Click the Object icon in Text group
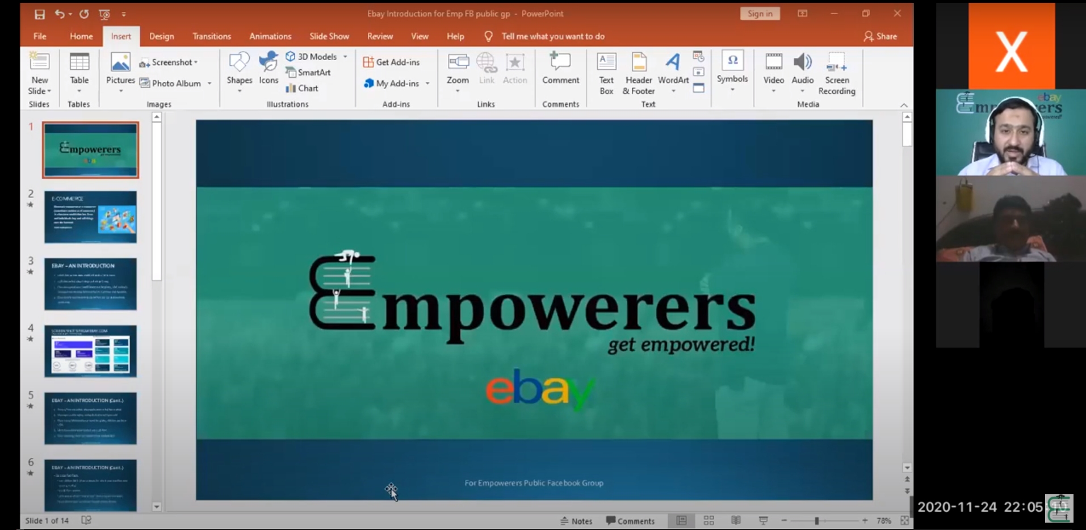 click(x=699, y=88)
